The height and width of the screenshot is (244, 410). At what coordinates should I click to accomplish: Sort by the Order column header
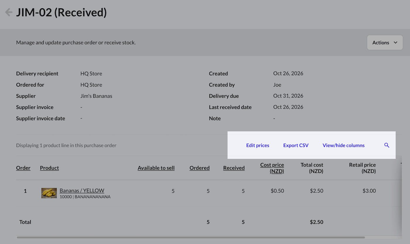[x=23, y=168]
